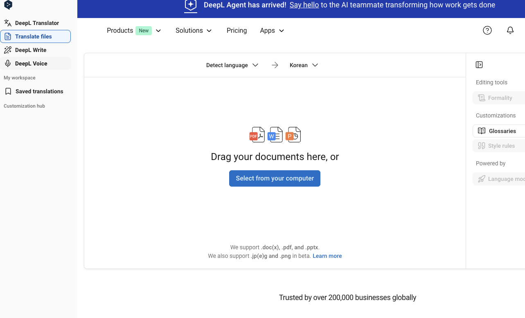The width and height of the screenshot is (525, 318).
Task: Click the Customizations label in side panel
Action: point(496,115)
